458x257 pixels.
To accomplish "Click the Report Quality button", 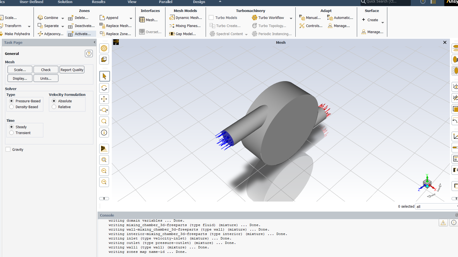I will pos(72,70).
